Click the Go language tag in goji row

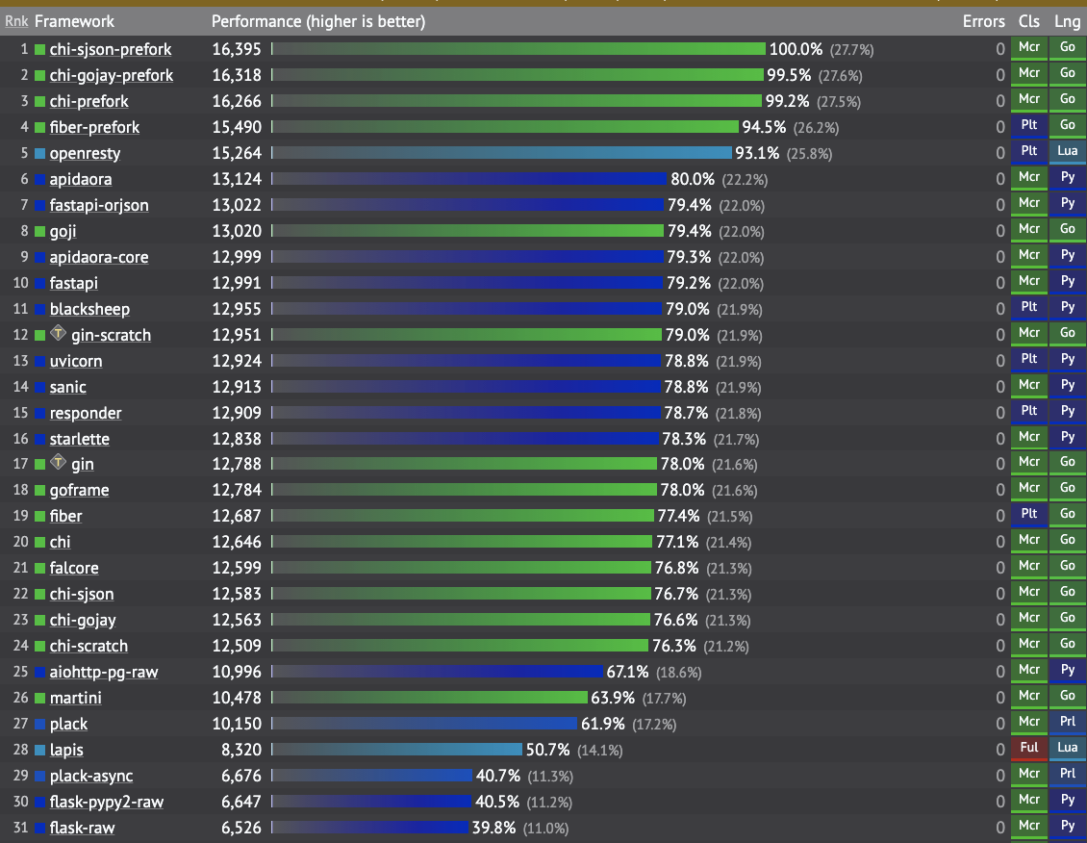[1067, 229]
